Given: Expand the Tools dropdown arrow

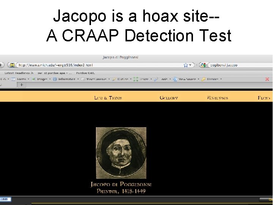Looking at the screenshot, I should (x=170, y=79).
